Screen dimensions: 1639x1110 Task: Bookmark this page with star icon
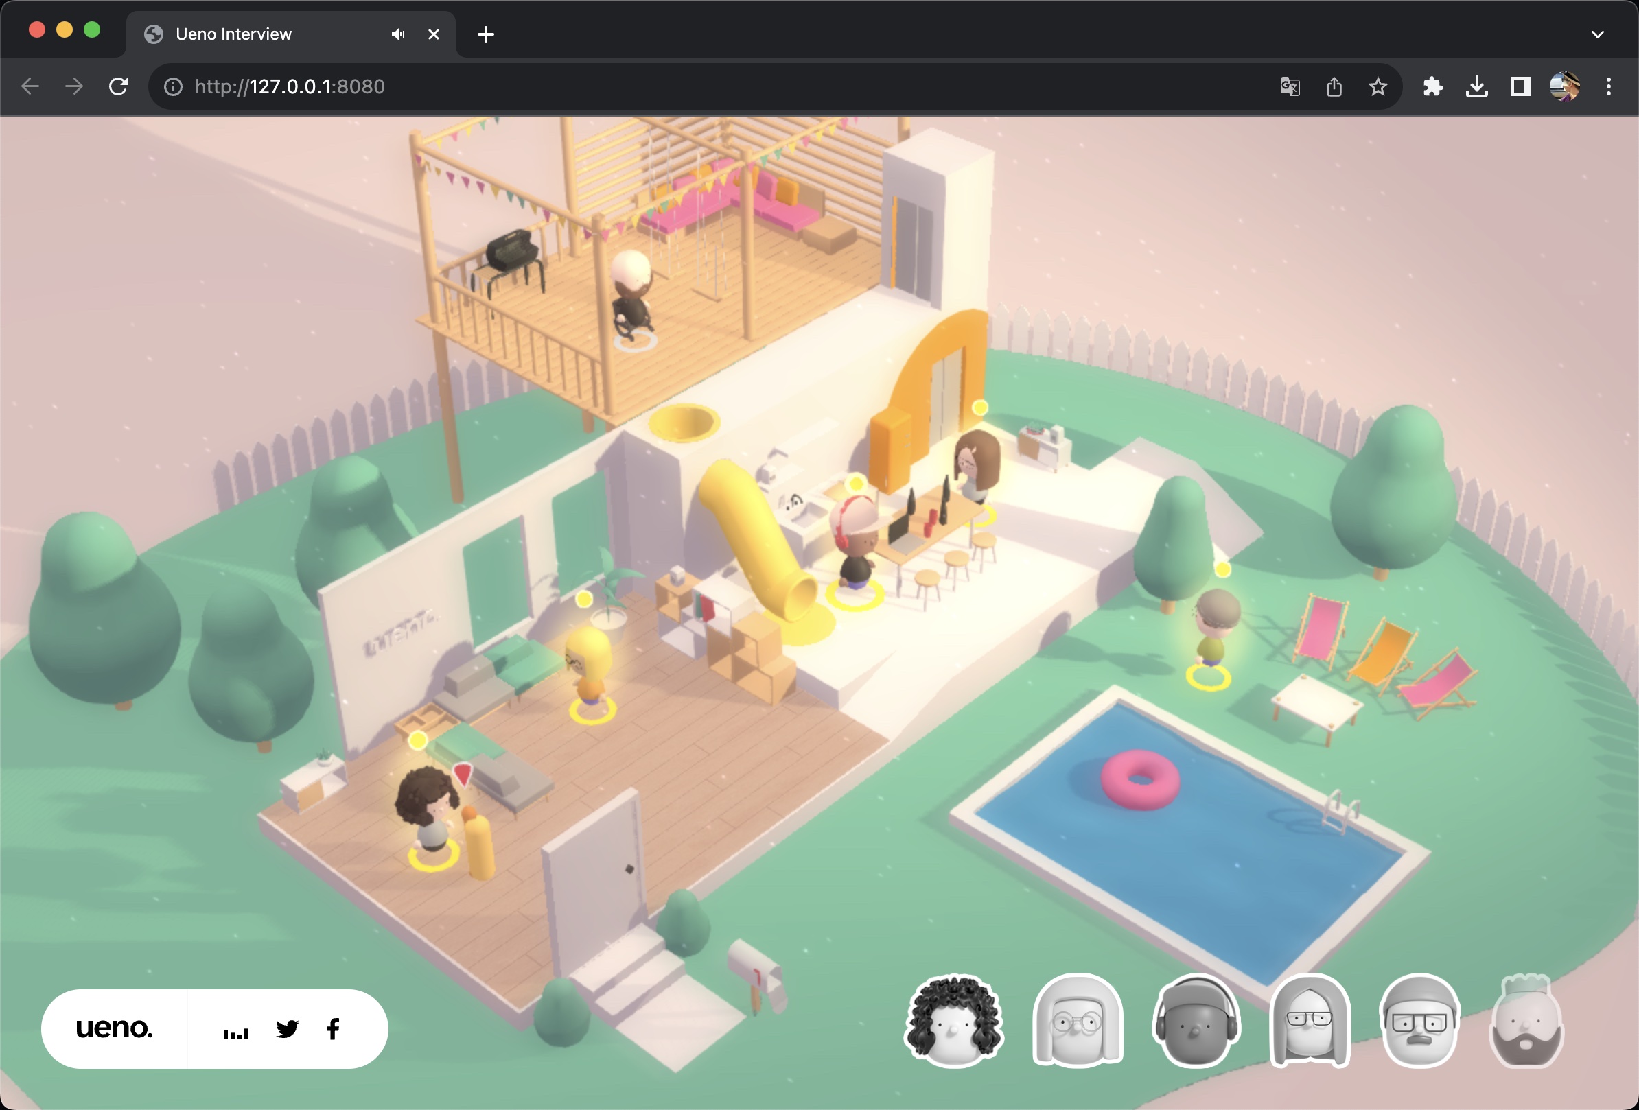(x=1378, y=86)
